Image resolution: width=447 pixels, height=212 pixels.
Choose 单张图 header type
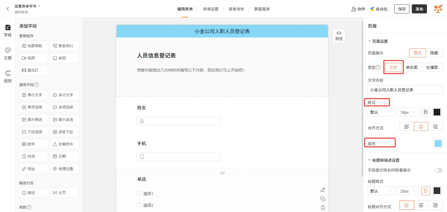pyautogui.click(x=412, y=67)
